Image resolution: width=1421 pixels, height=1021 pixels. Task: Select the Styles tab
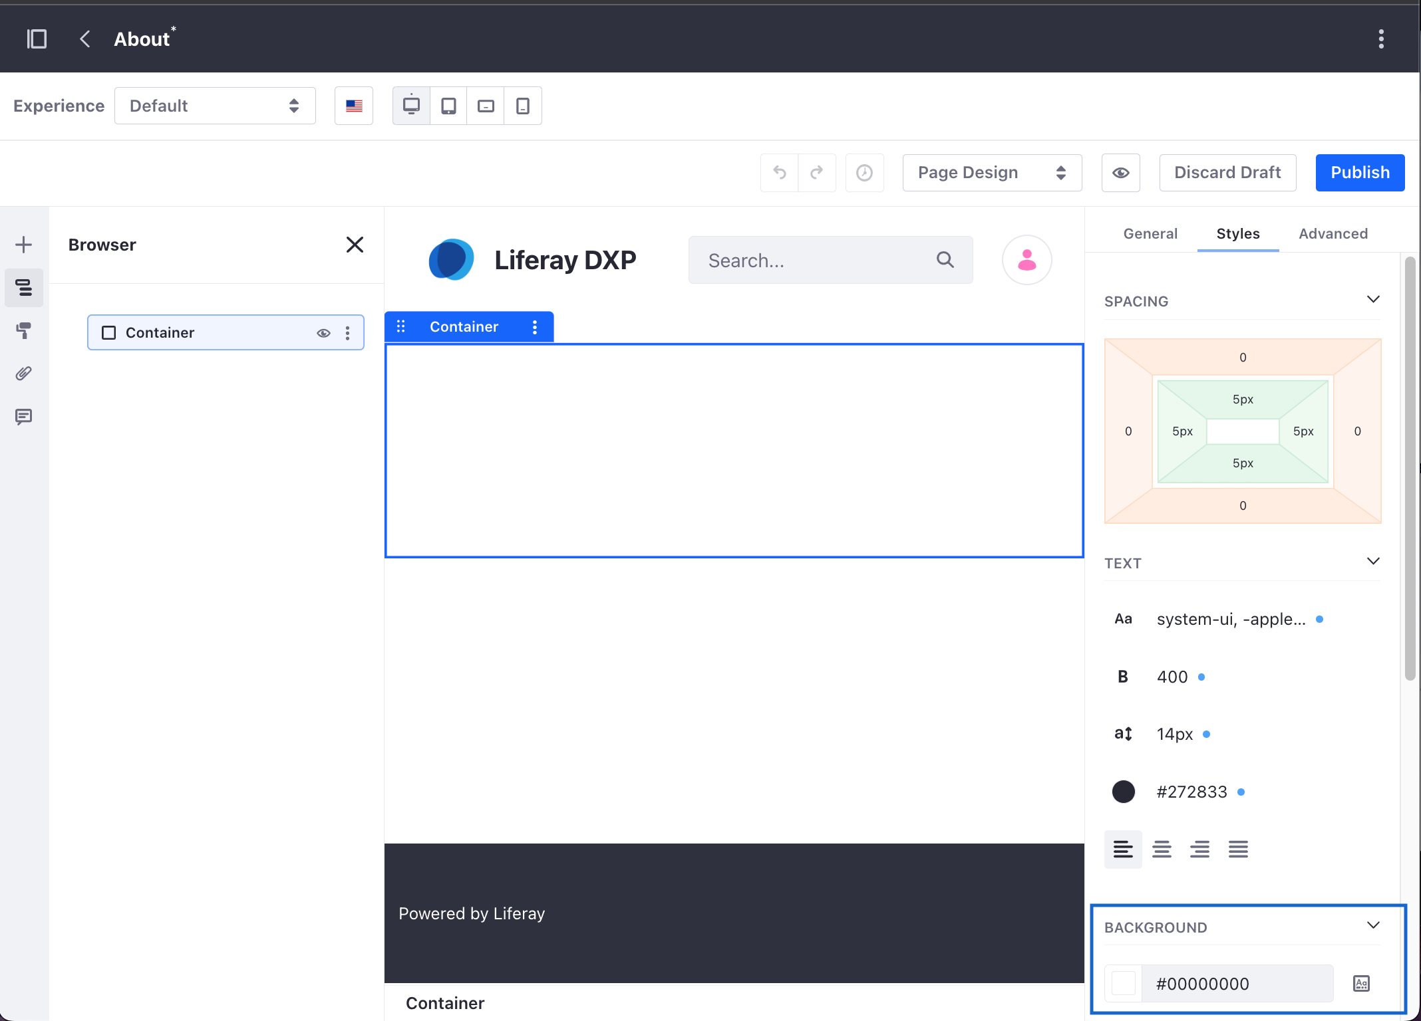(1238, 233)
